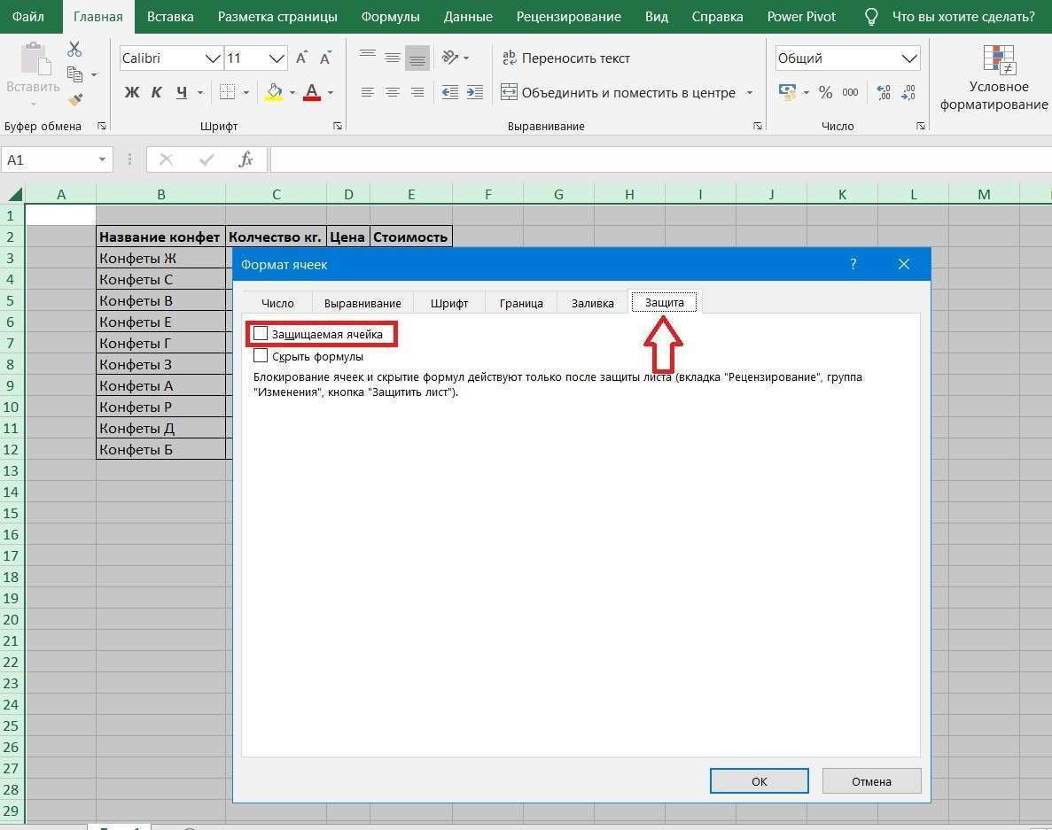Increase decimal places icon
The width and height of the screenshot is (1052, 830).
click(884, 91)
